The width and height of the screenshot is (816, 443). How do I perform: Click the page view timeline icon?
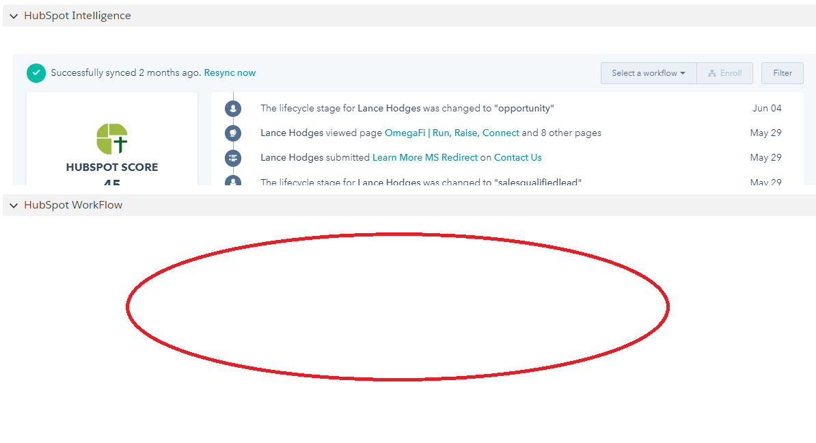(x=232, y=133)
